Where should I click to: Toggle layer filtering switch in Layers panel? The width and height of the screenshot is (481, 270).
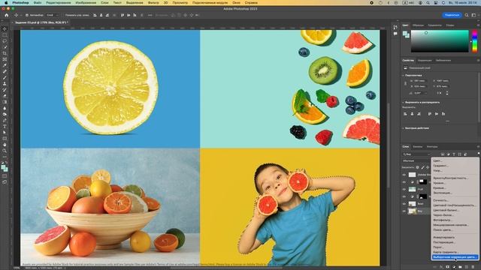[478, 153]
